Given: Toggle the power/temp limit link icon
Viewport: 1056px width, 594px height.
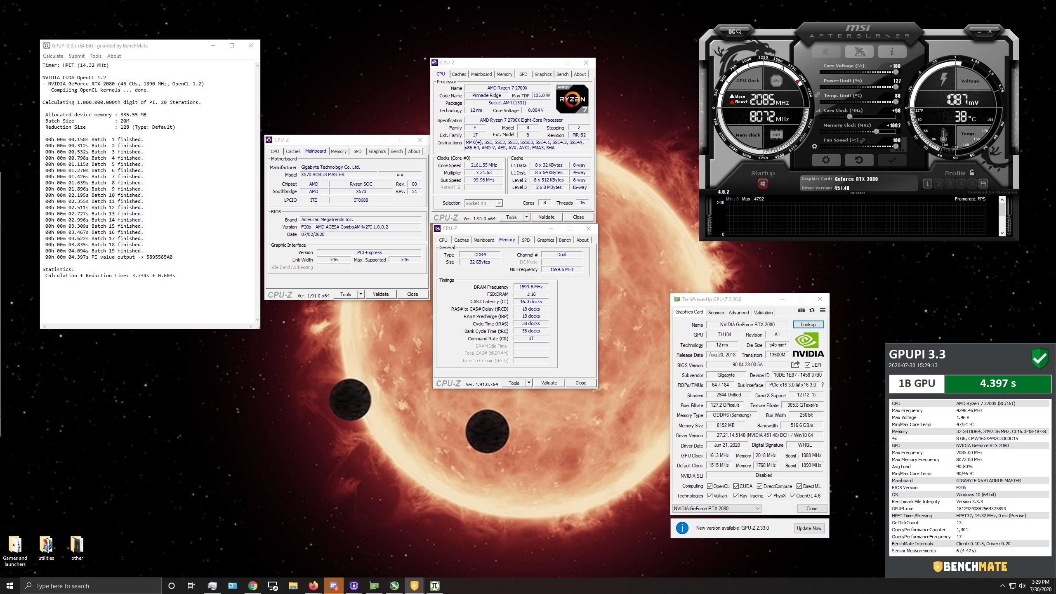Looking at the screenshot, I should (x=817, y=95).
